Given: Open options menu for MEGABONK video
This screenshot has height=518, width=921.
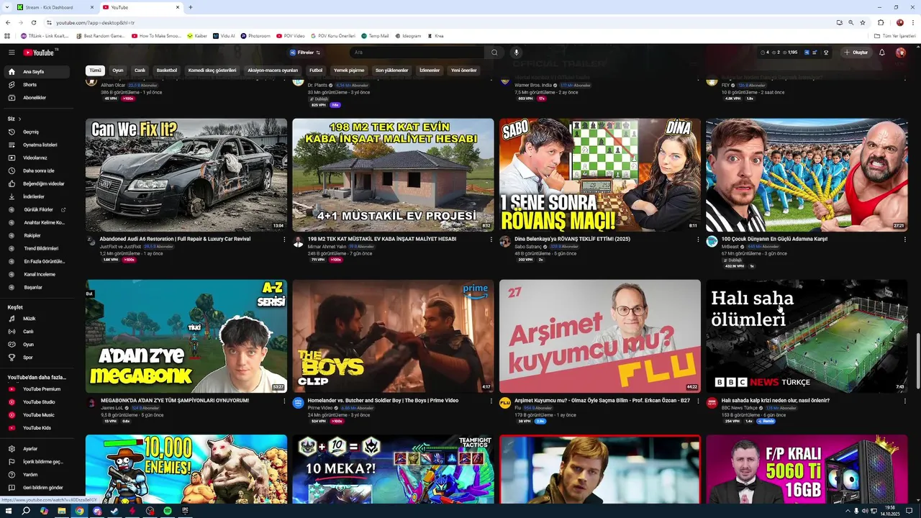Looking at the screenshot, I should point(284,401).
